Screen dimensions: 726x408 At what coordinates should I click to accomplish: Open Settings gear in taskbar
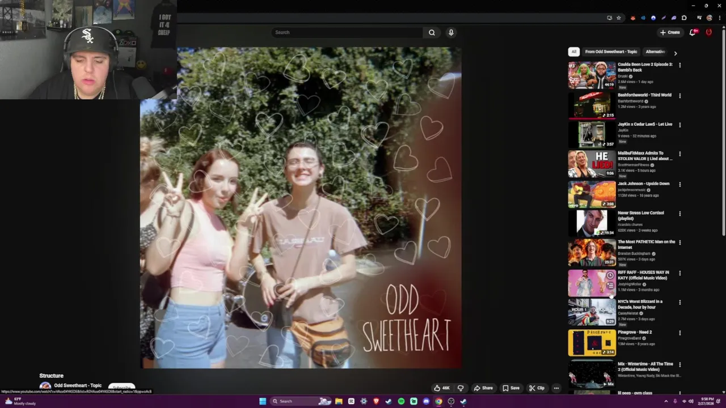point(364,401)
